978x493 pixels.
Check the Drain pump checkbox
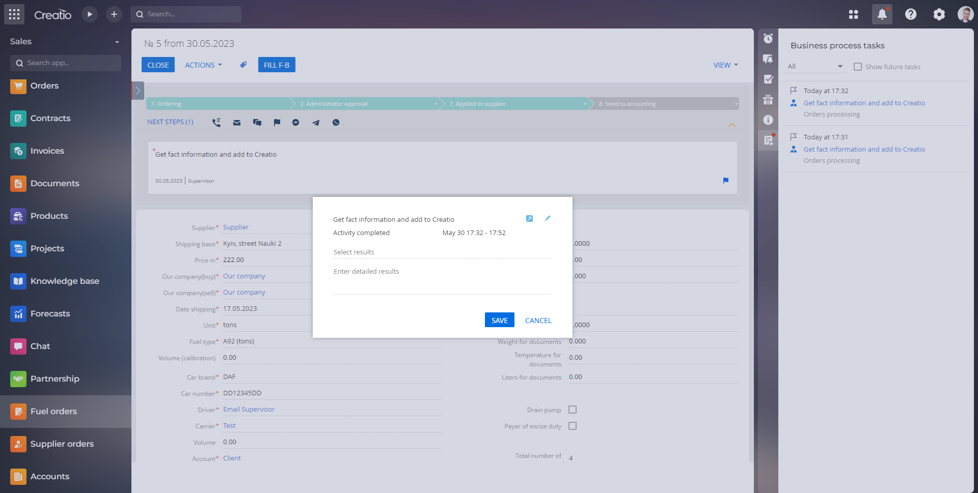tap(572, 409)
